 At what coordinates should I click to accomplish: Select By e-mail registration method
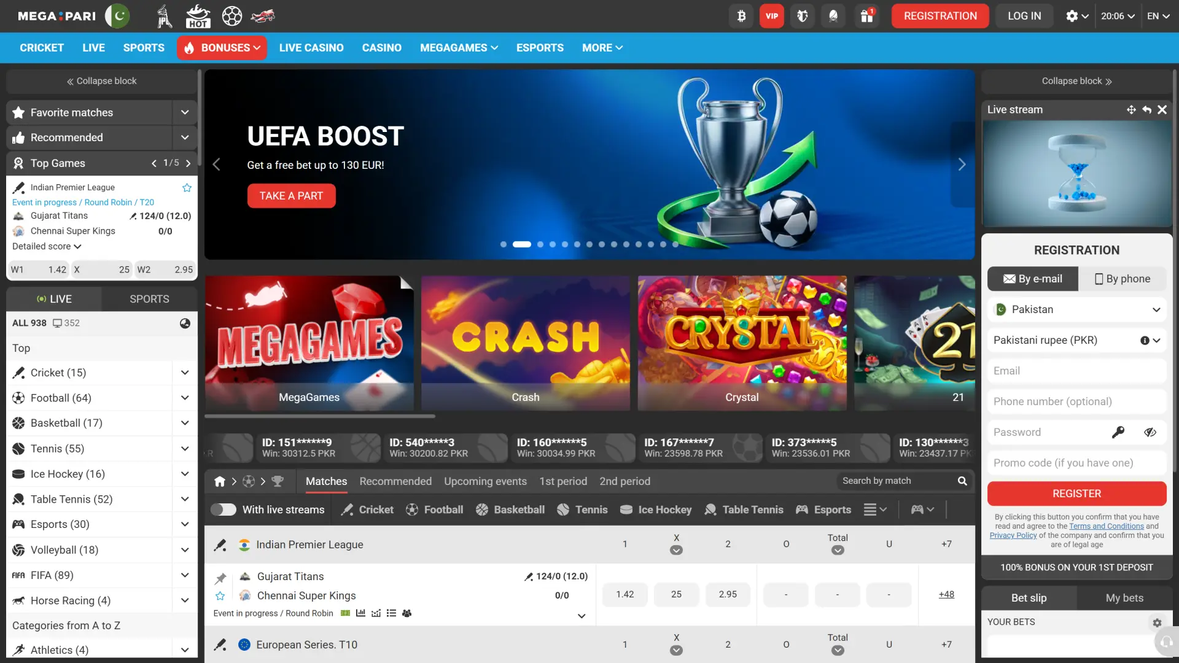tap(1033, 279)
